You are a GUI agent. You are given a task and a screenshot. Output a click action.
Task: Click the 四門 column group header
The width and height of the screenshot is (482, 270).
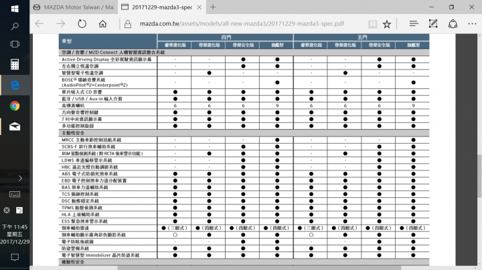(226, 37)
